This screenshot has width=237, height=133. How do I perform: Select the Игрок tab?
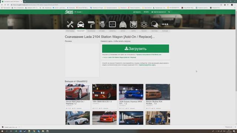(123, 31)
